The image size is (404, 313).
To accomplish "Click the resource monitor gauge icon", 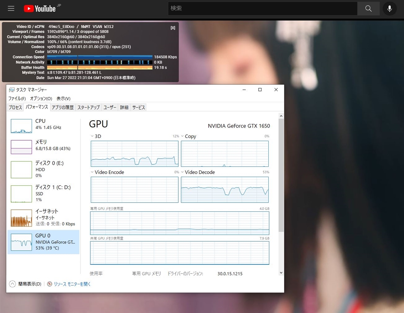I will (49, 284).
